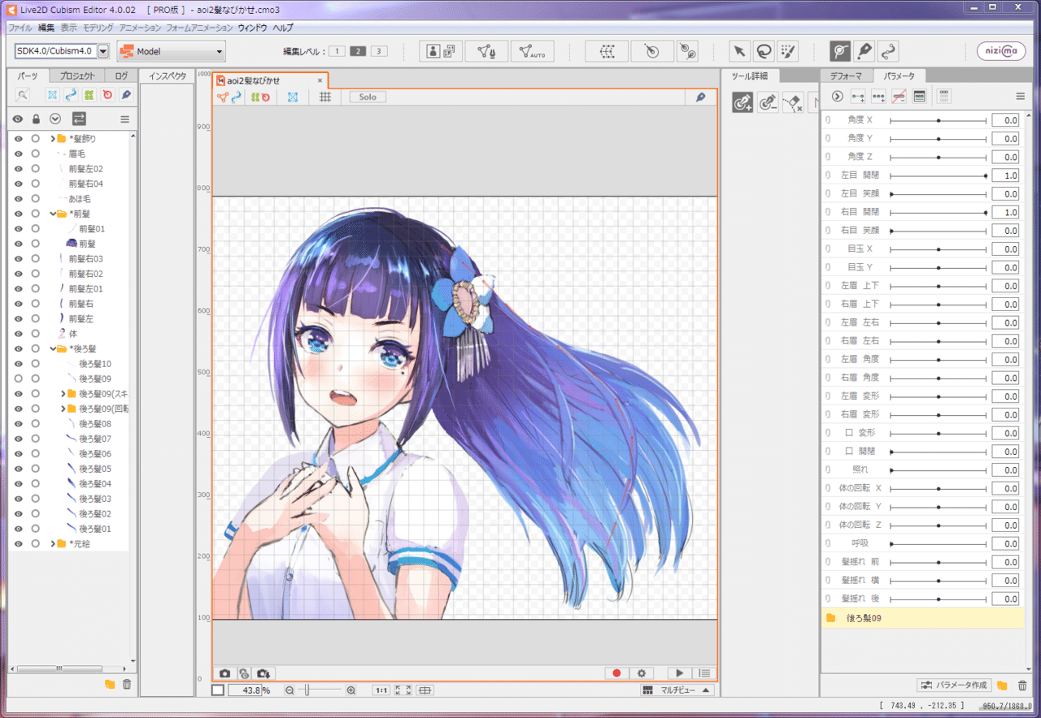The image size is (1041, 718).
Task: Delete selected part with trash icon in Parts panel
Action: (x=127, y=685)
